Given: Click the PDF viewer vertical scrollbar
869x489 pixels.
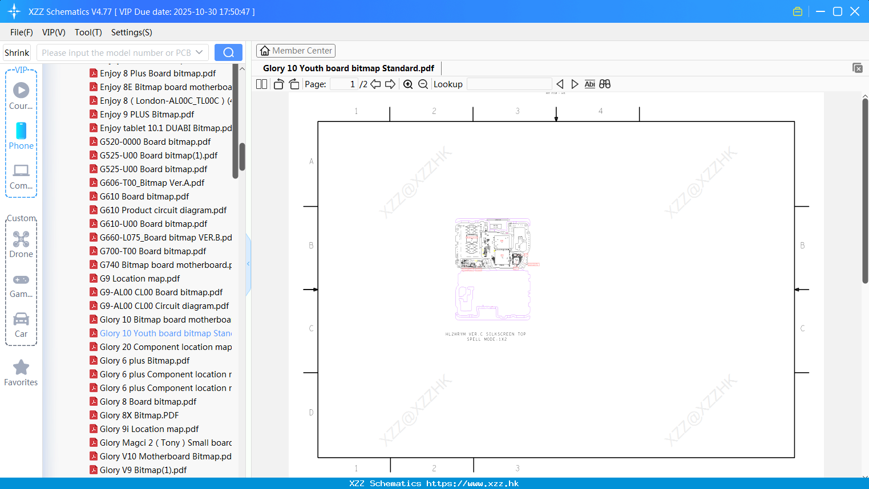Looking at the screenshot, I should point(865,190).
